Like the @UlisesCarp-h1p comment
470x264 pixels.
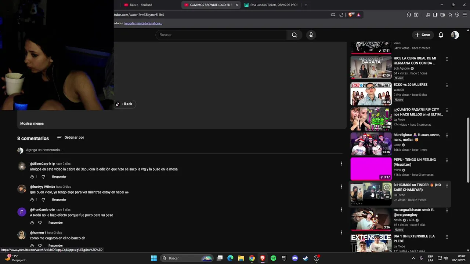pyautogui.click(x=32, y=177)
